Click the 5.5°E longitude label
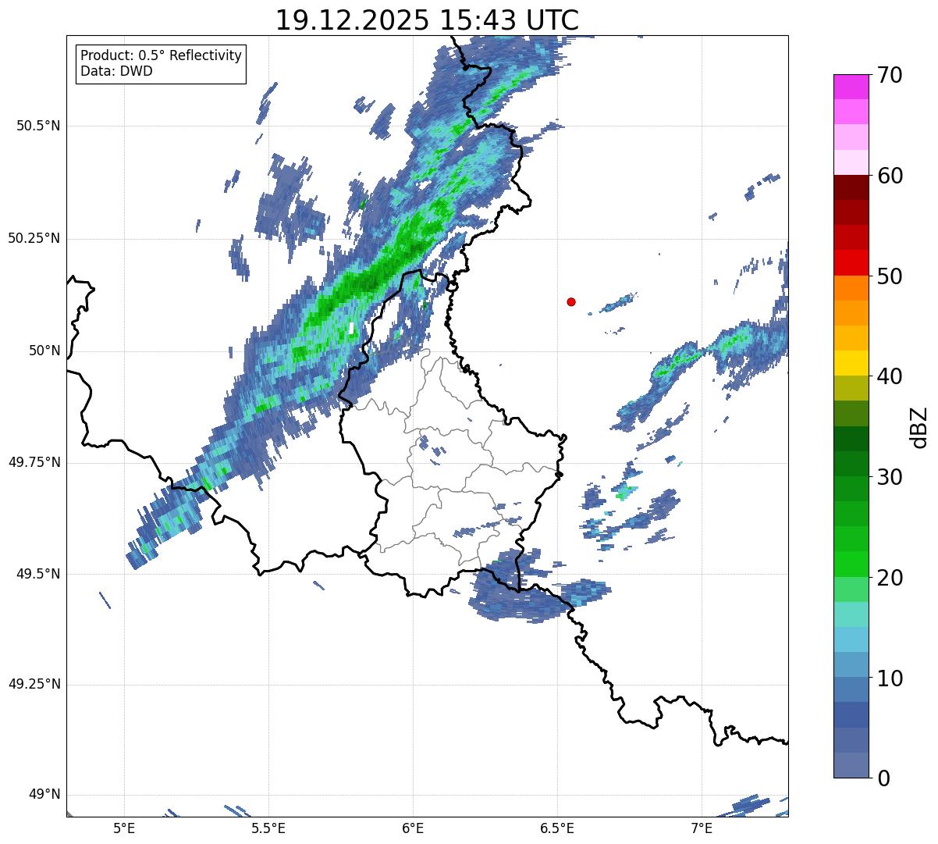Screen dimensions: 938x844 [x=268, y=828]
